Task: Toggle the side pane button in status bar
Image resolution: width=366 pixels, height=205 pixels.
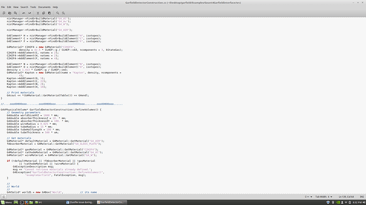Action: [4, 197]
